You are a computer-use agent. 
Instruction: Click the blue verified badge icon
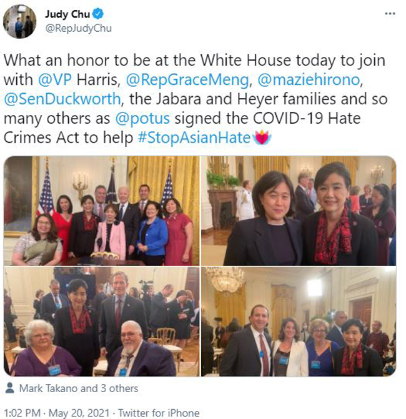[98, 14]
